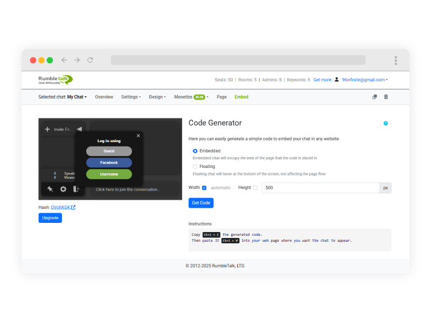
Task: Click the trash delete chat icon
Action: click(x=386, y=97)
